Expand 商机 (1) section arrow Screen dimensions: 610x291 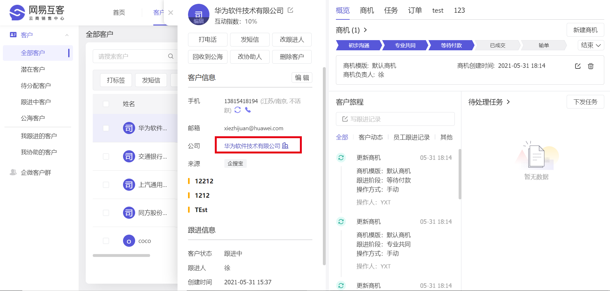[365, 30]
